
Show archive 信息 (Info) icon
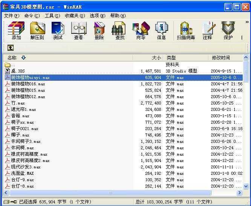(x=161, y=30)
